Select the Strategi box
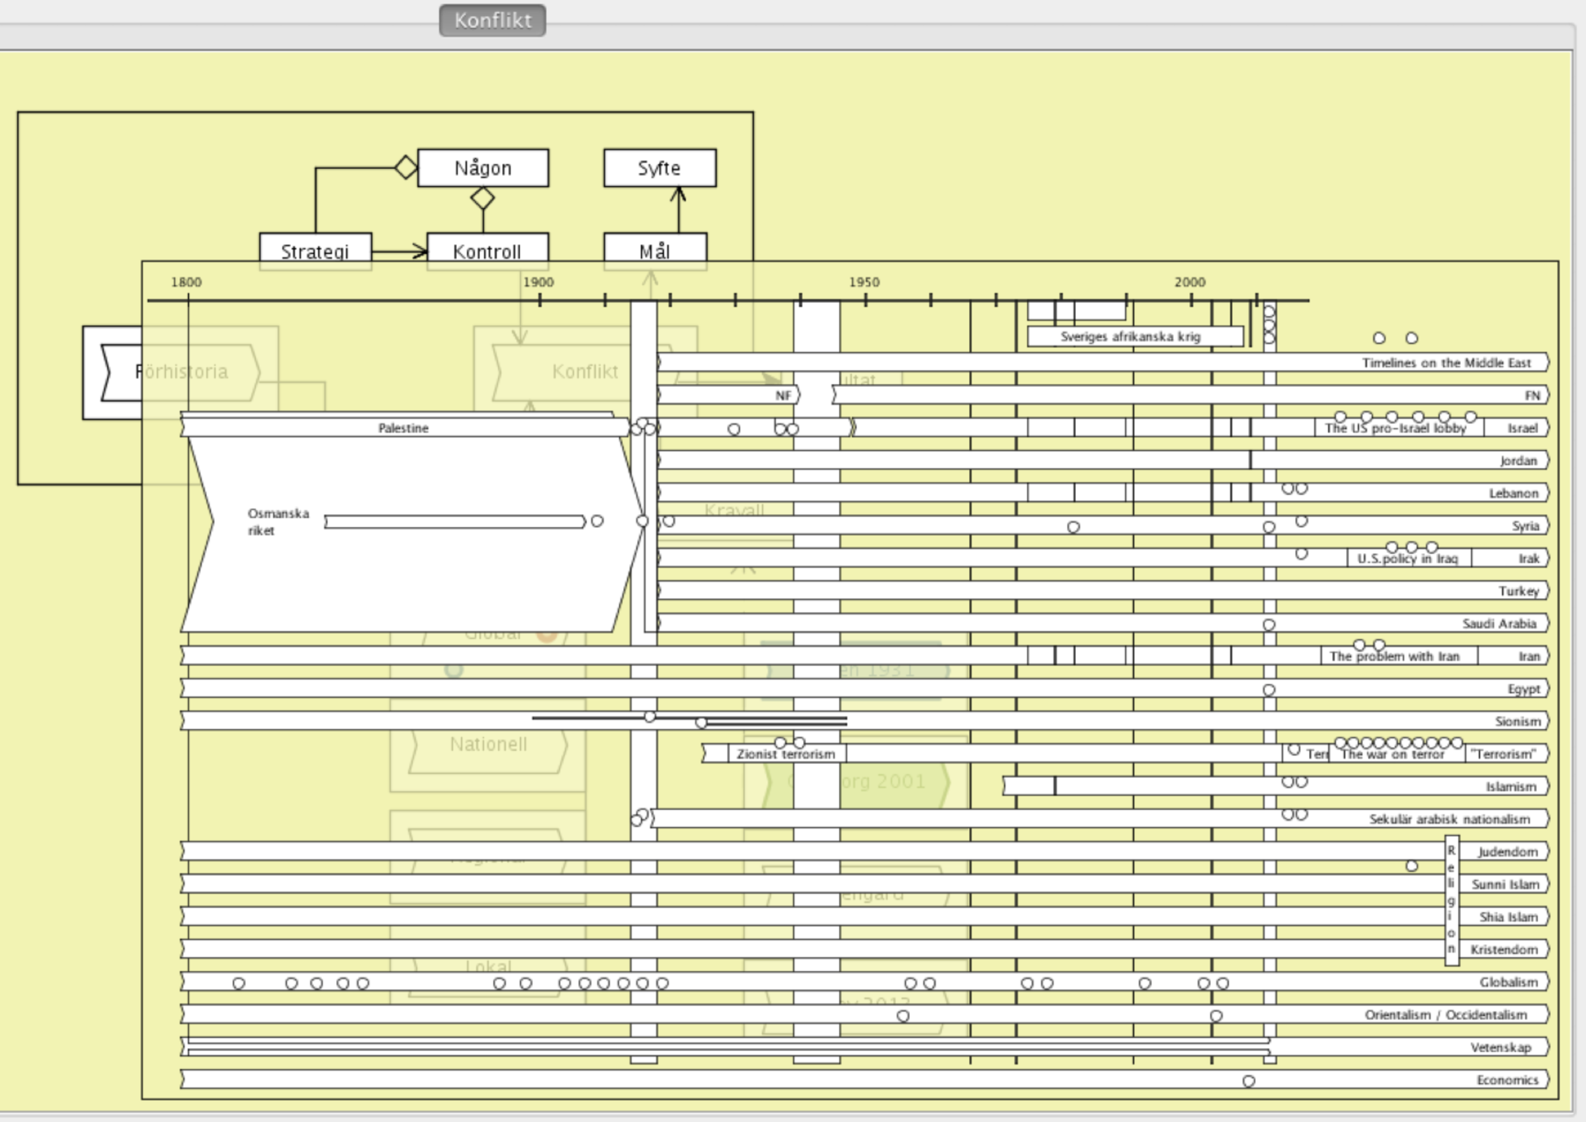This screenshot has height=1122, width=1586. [315, 247]
